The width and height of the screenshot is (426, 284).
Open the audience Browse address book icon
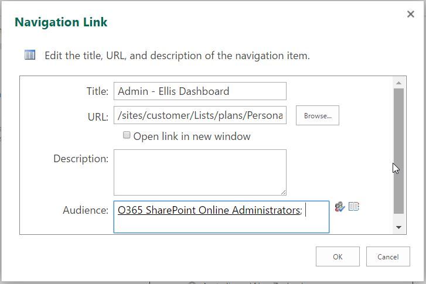click(x=354, y=207)
